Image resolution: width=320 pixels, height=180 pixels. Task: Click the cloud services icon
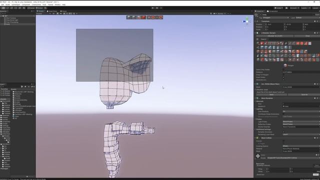[286, 8]
